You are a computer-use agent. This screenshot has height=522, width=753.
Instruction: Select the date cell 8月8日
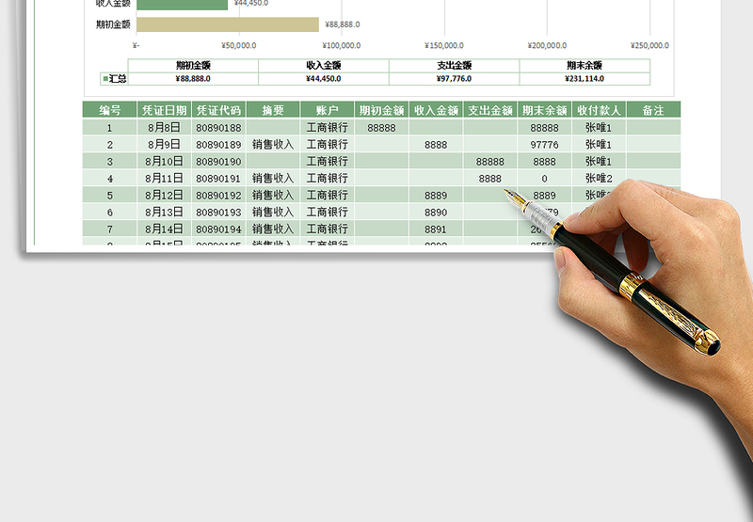(x=164, y=128)
